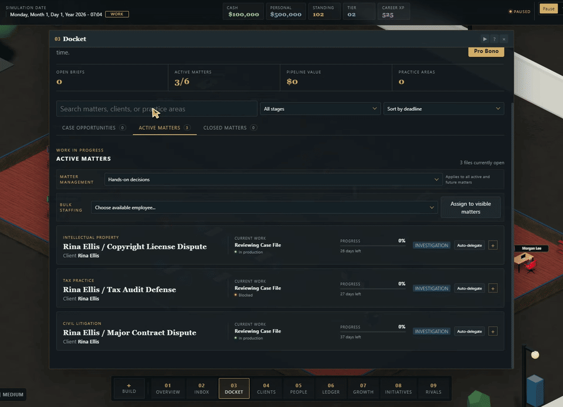This screenshot has height=407, width=563.
Task: Click Investigation badge on Tax Audit Defense
Action: [431, 289]
